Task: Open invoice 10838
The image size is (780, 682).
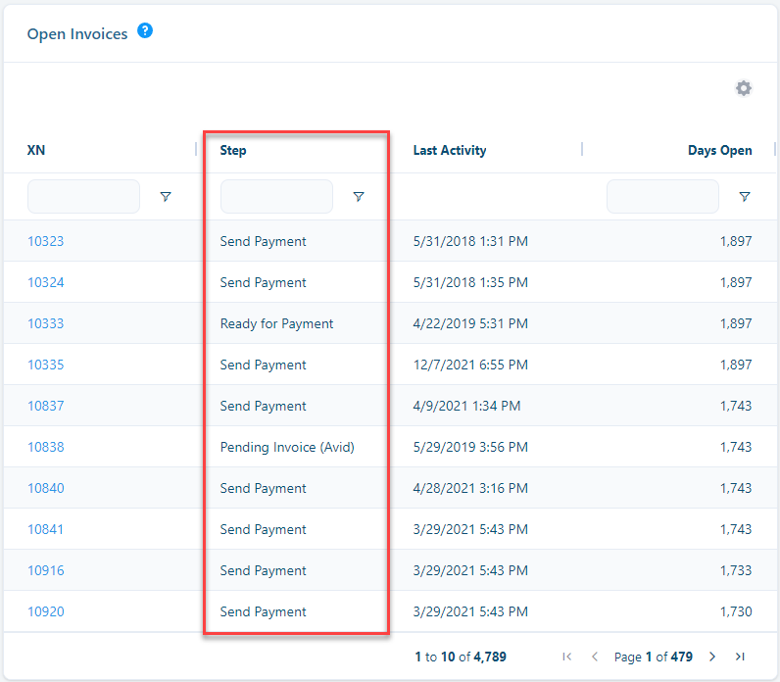Action: (46, 447)
